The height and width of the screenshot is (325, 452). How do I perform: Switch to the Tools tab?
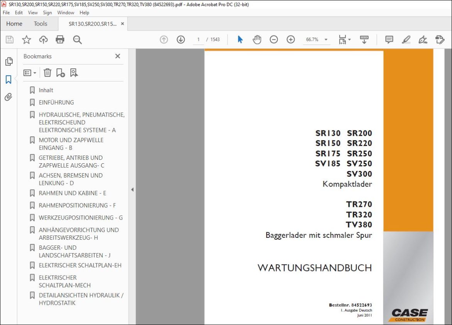click(x=40, y=24)
